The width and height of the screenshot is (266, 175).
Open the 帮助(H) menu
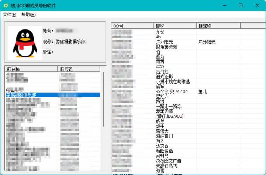[x=28, y=15]
